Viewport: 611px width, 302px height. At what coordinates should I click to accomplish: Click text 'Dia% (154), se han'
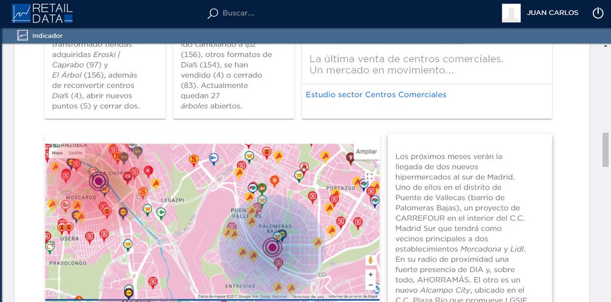tap(214, 65)
